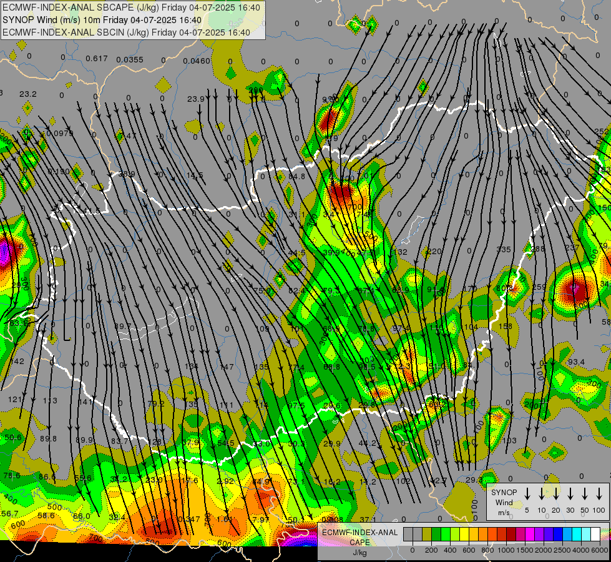Select the SBCAPE title line
Screen dimensions: 611x562
tap(131, 7)
